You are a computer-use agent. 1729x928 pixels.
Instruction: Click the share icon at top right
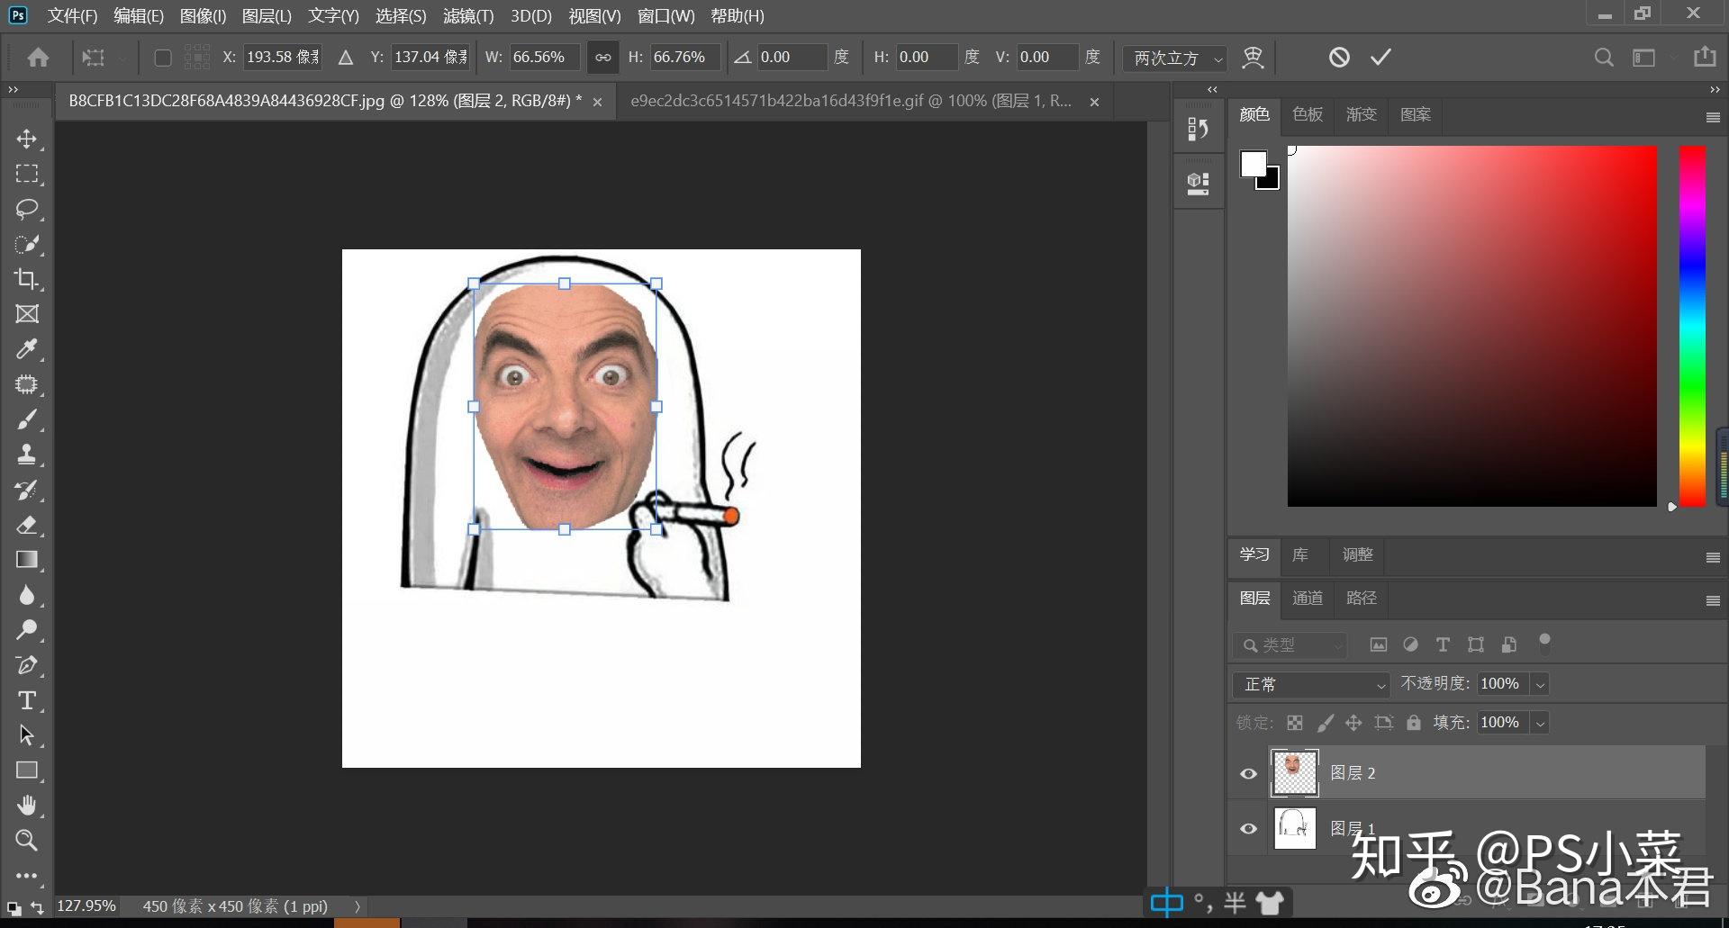pos(1705,57)
